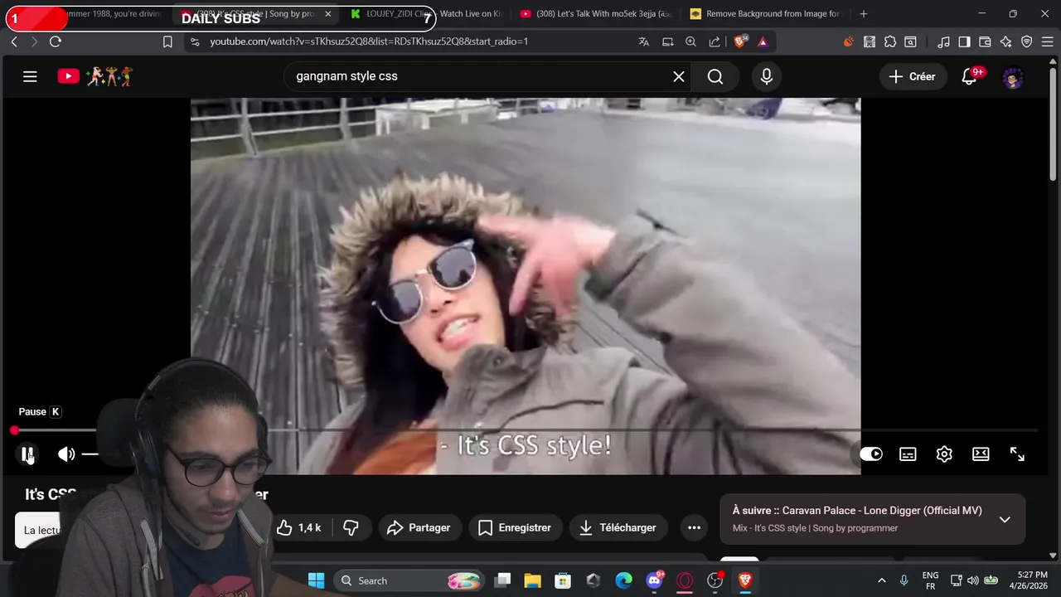Click the ENG FR language indicator
Screen dimensions: 1061x597
click(x=930, y=580)
